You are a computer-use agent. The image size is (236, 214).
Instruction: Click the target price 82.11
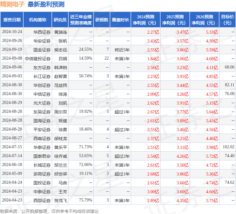tap(230, 85)
